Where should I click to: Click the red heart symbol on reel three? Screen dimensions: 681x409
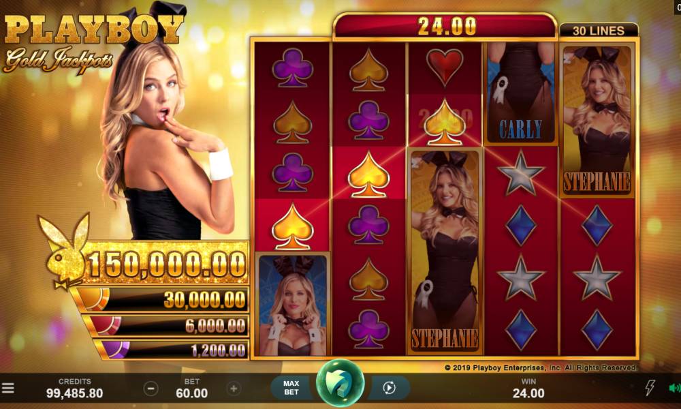444,66
